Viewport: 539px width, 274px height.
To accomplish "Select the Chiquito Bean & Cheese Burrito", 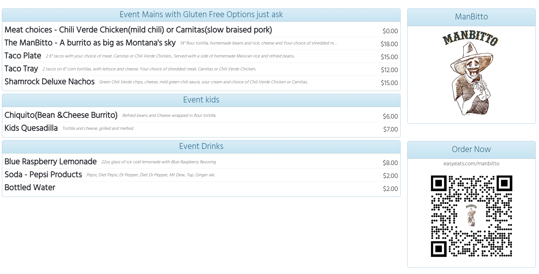I will tap(61, 115).
